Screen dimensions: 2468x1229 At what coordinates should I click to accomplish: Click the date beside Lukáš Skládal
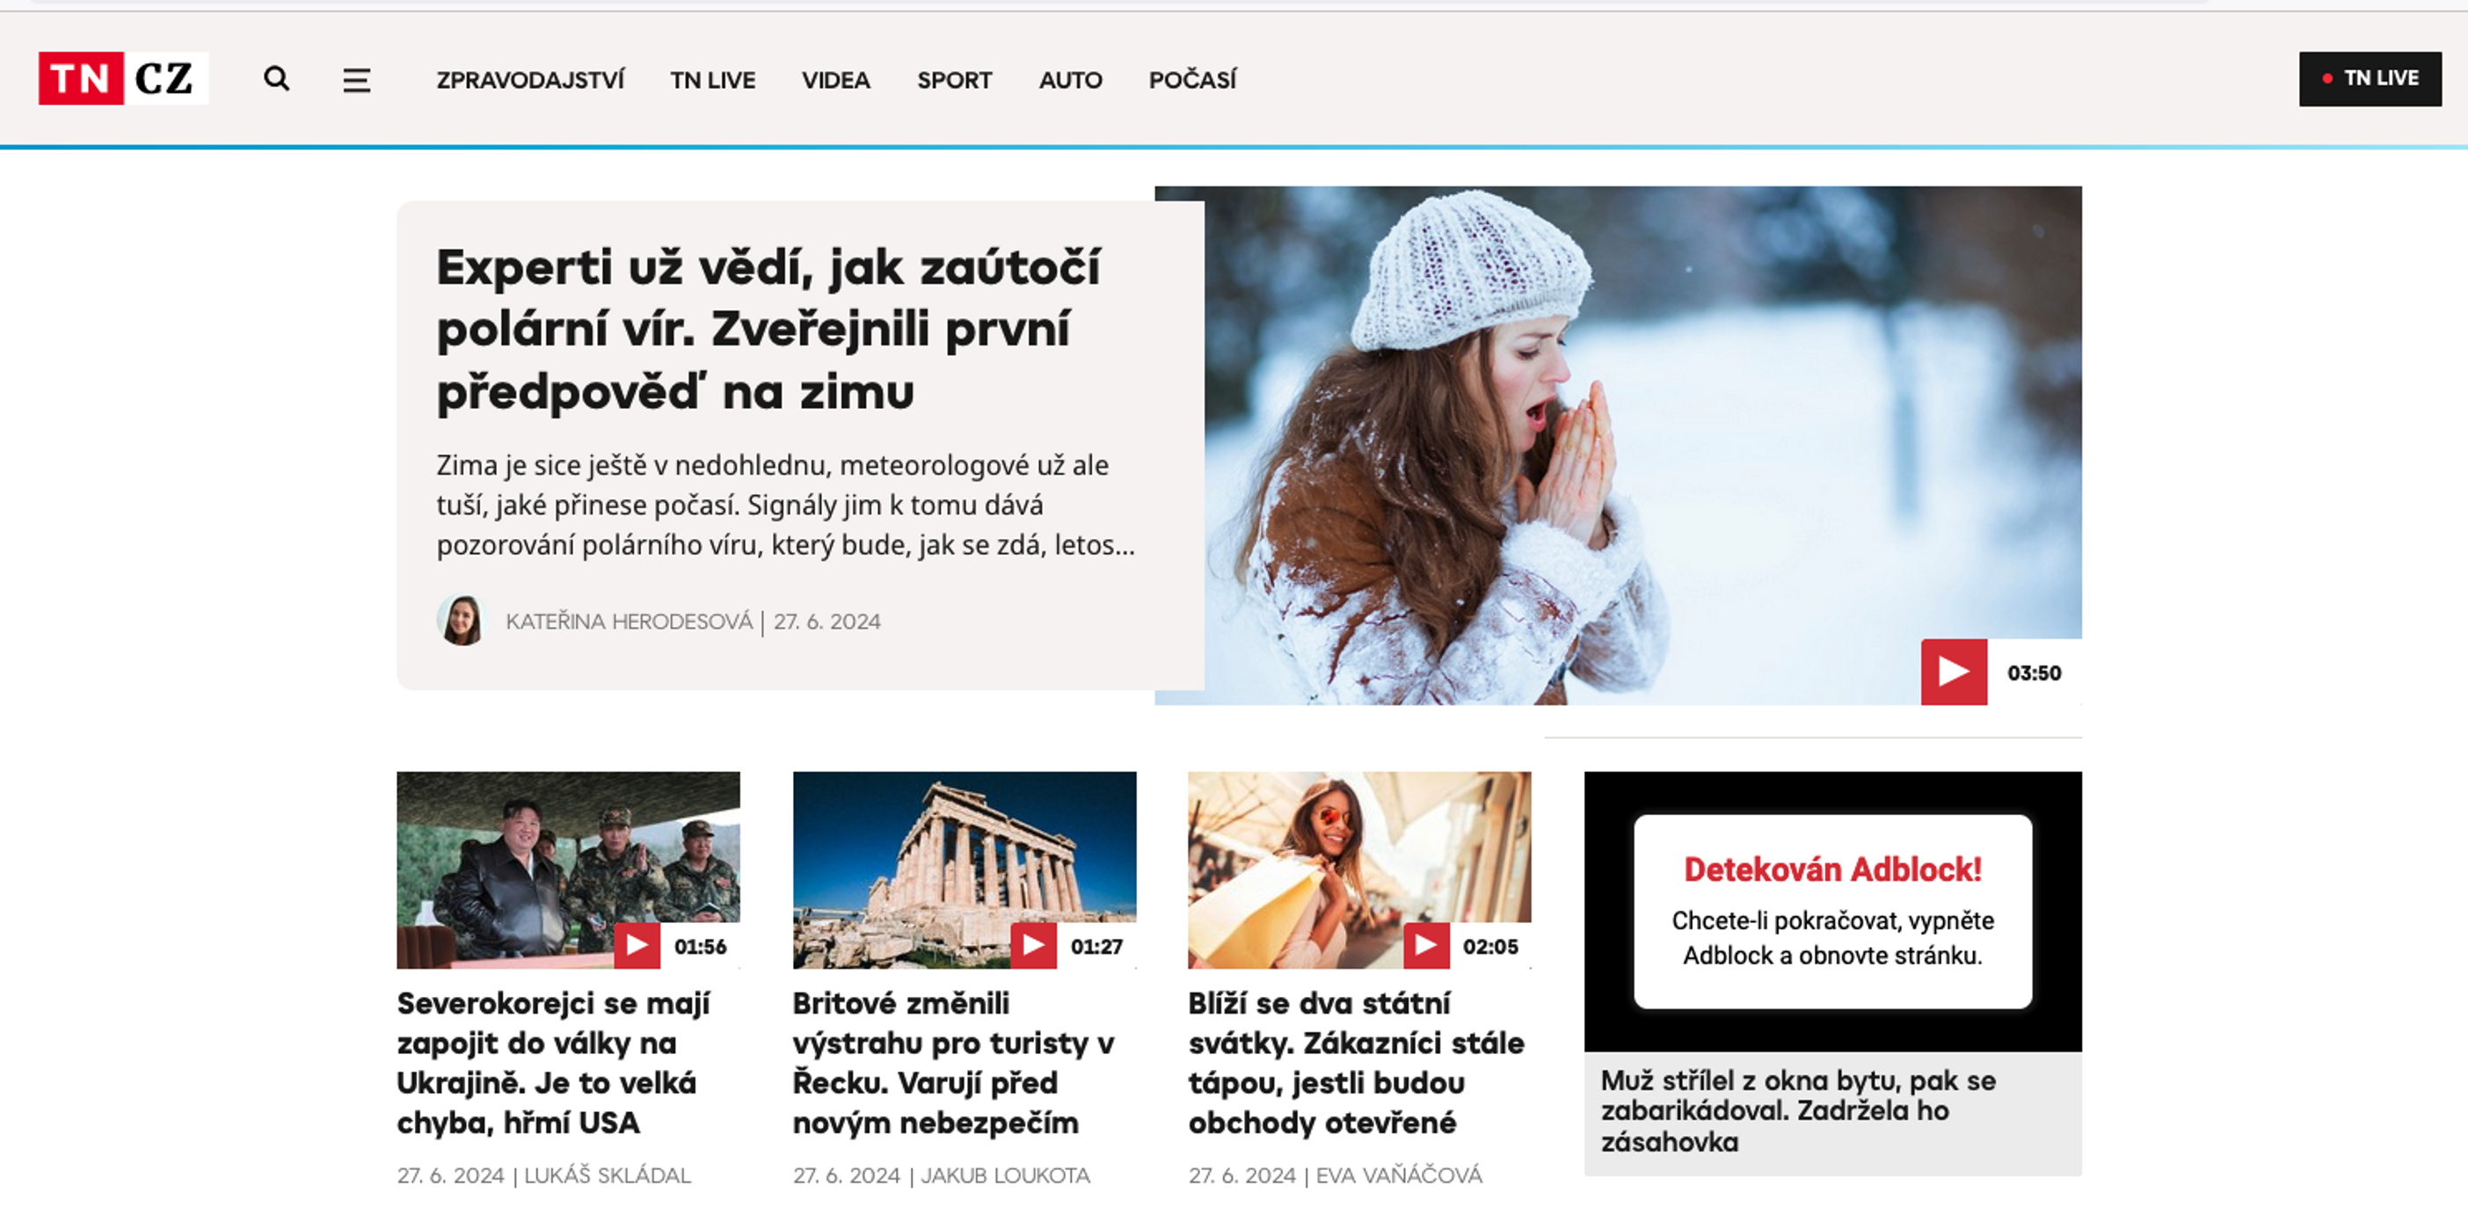450,1175
